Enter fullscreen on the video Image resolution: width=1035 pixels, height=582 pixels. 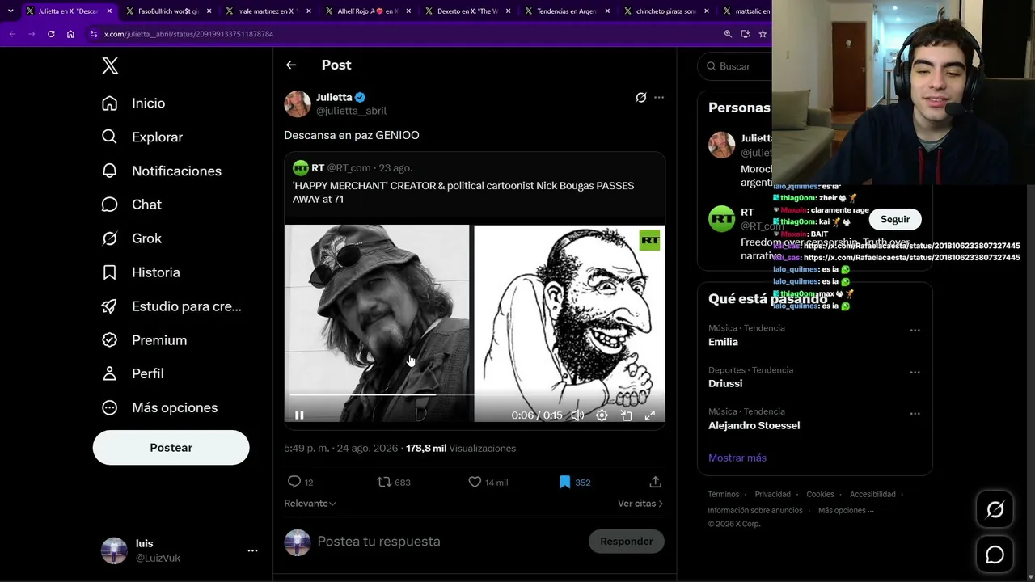click(x=649, y=415)
